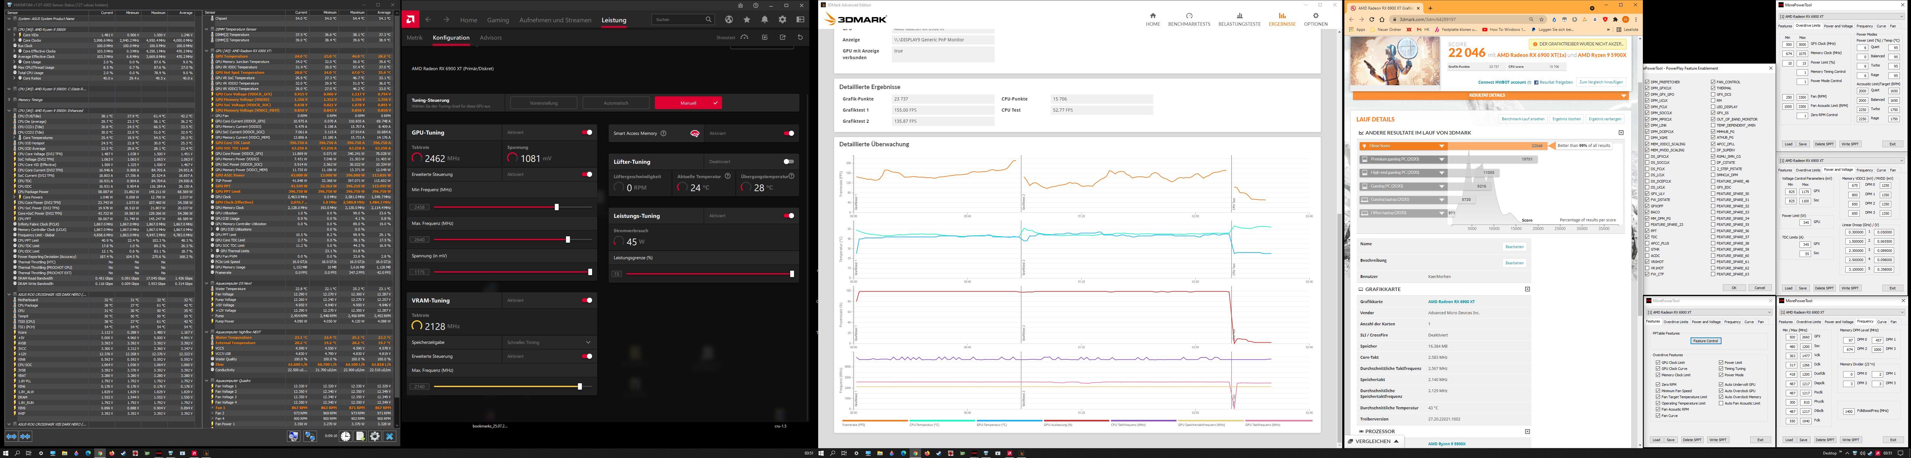Expand RESULTAT DETAILS orange bar
The width and height of the screenshot is (1911, 458).
click(1491, 96)
